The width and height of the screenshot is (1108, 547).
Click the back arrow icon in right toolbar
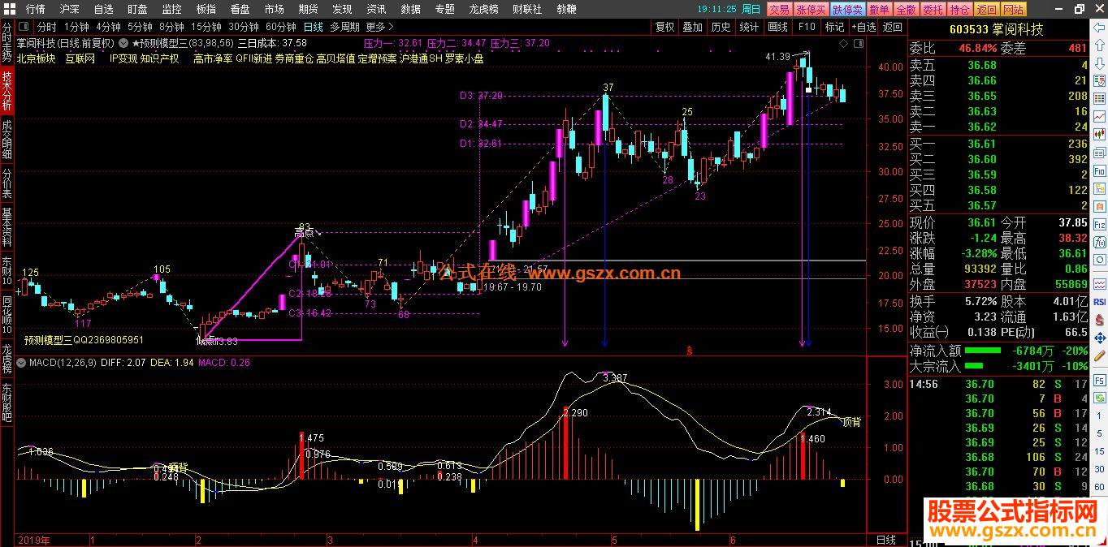click(1099, 26)
